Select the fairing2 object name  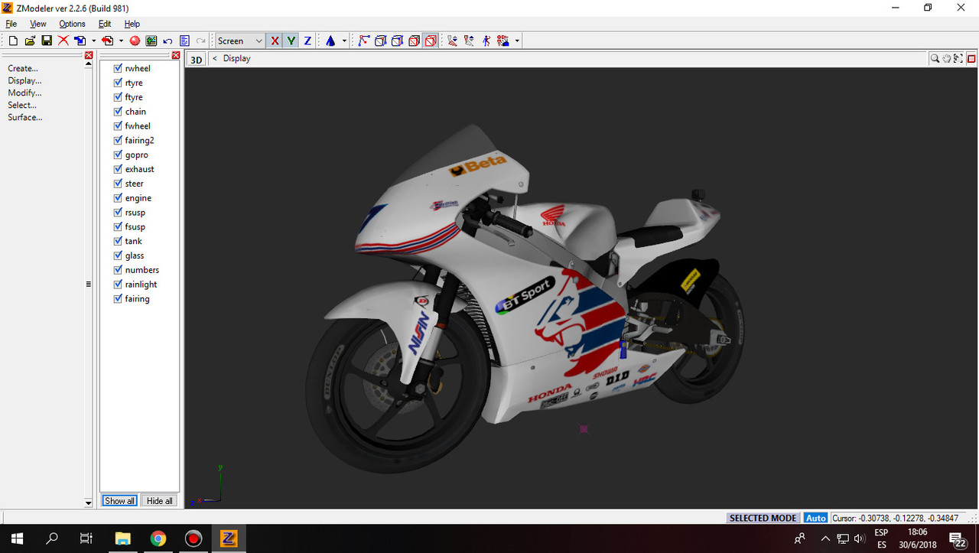pyautogui.click(x=140, y=140)
